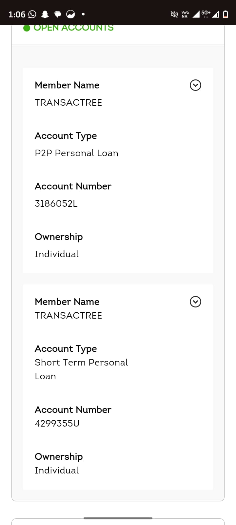Select the P2P Personal Loan account type
This screenshot has height=525, width=236.
pyautogui.click(x=76, y=153)
